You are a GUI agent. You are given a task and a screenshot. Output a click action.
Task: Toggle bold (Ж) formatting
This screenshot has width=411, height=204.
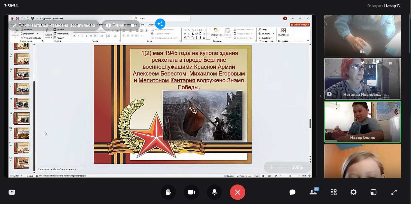(x=74, y=36)
